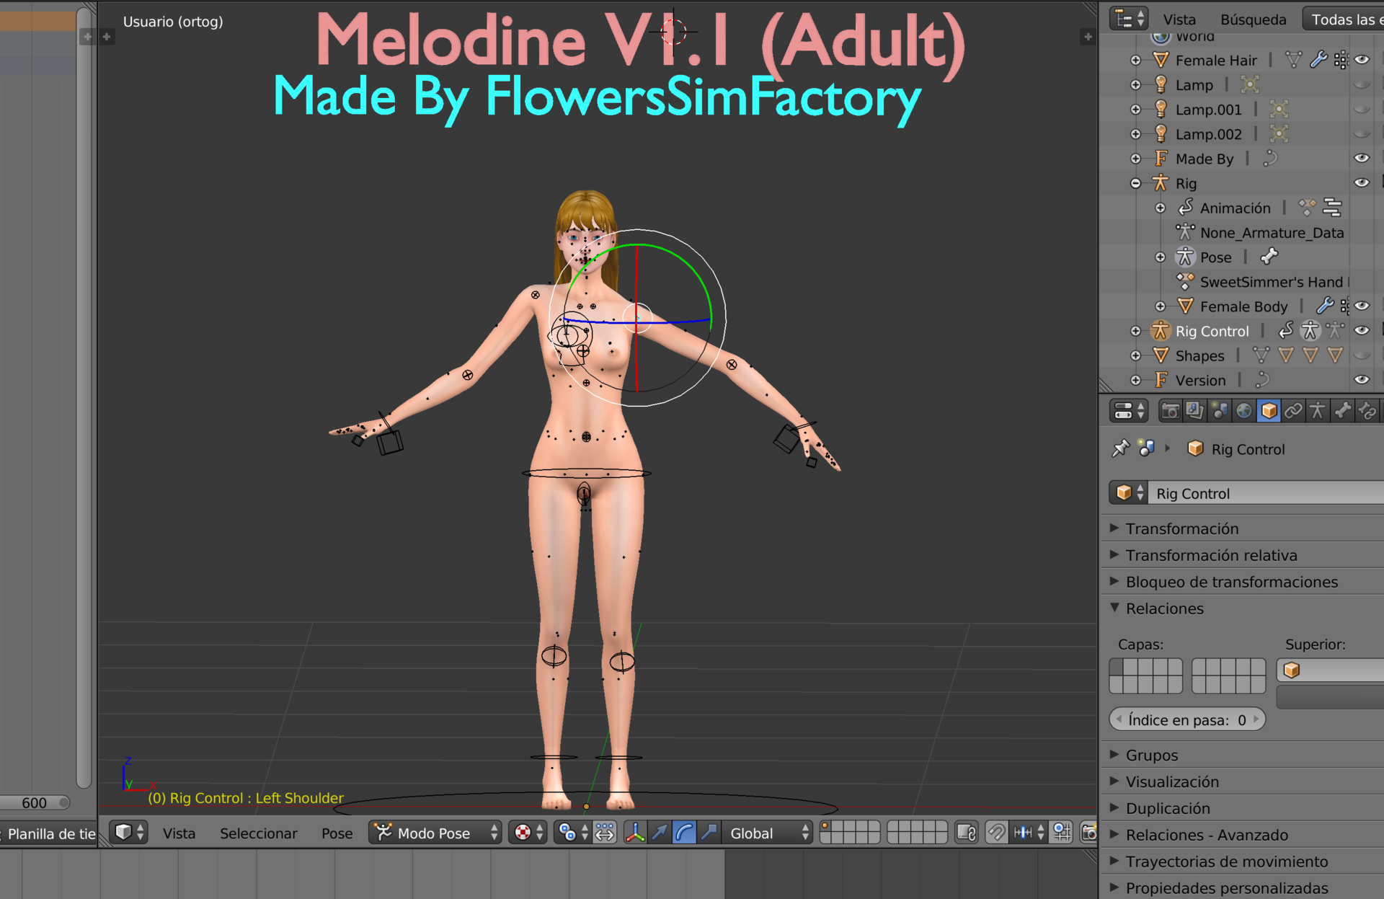The image size is (1384, 899).
Task: Open the Modo Pose mode dropdown
Action: click(435, 833)
